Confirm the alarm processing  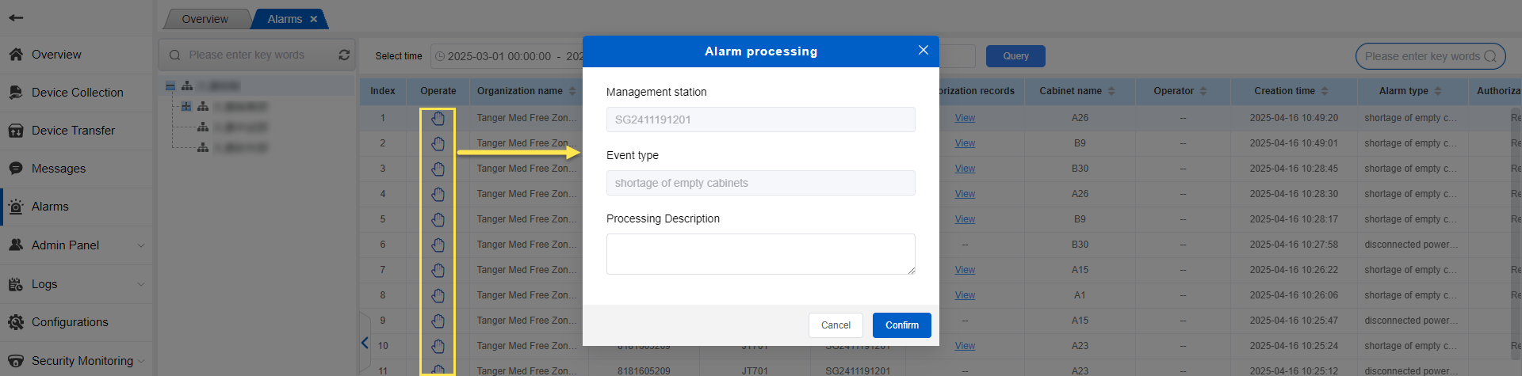pyautogui.click(x=901, y=325)
